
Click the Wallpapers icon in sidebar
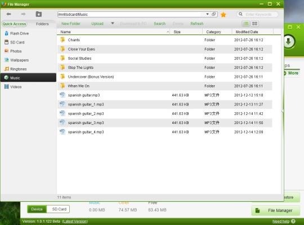point(7,60)
